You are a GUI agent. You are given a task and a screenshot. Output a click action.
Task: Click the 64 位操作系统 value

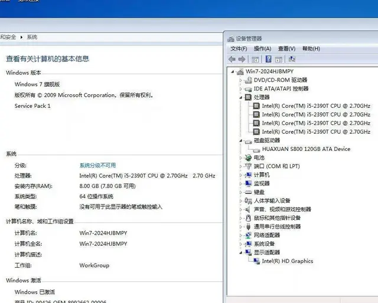[96, 196]
